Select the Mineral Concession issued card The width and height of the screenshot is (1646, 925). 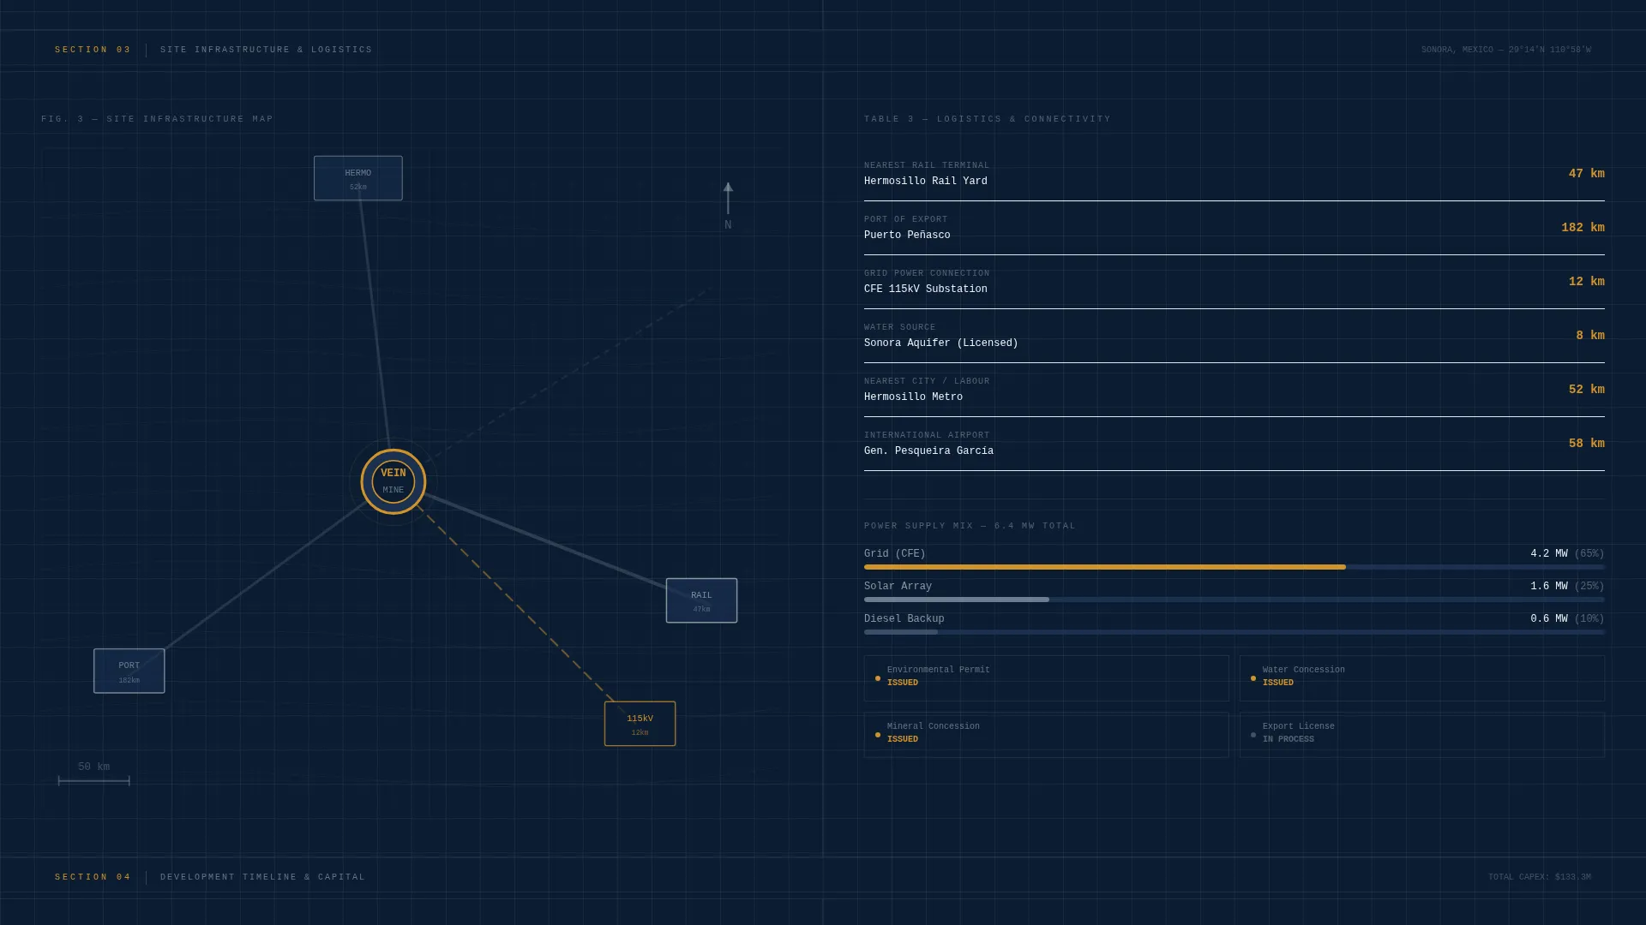point(1046,735)
